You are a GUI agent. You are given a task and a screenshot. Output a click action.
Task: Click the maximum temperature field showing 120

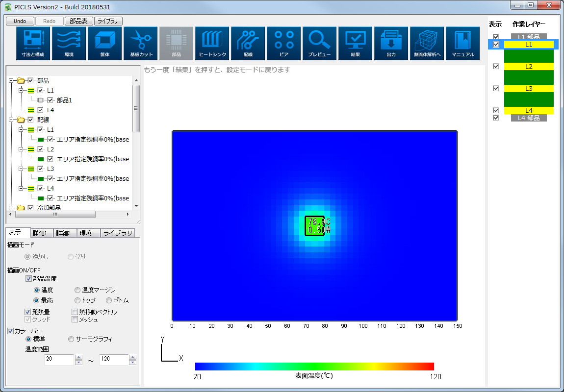(x=114, y=359)
